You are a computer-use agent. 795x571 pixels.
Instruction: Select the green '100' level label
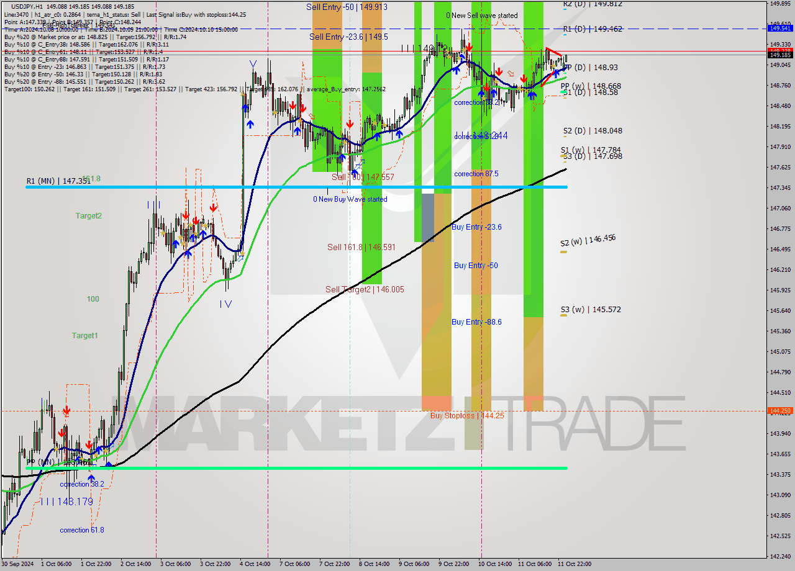click(93, 299)
